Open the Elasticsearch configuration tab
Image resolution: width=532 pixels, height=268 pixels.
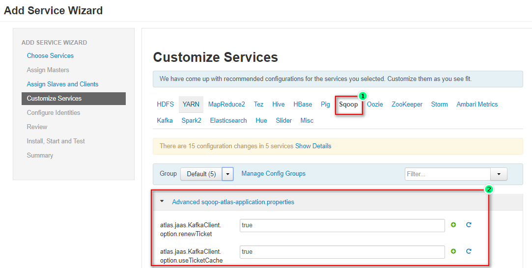tap(228, 121)
